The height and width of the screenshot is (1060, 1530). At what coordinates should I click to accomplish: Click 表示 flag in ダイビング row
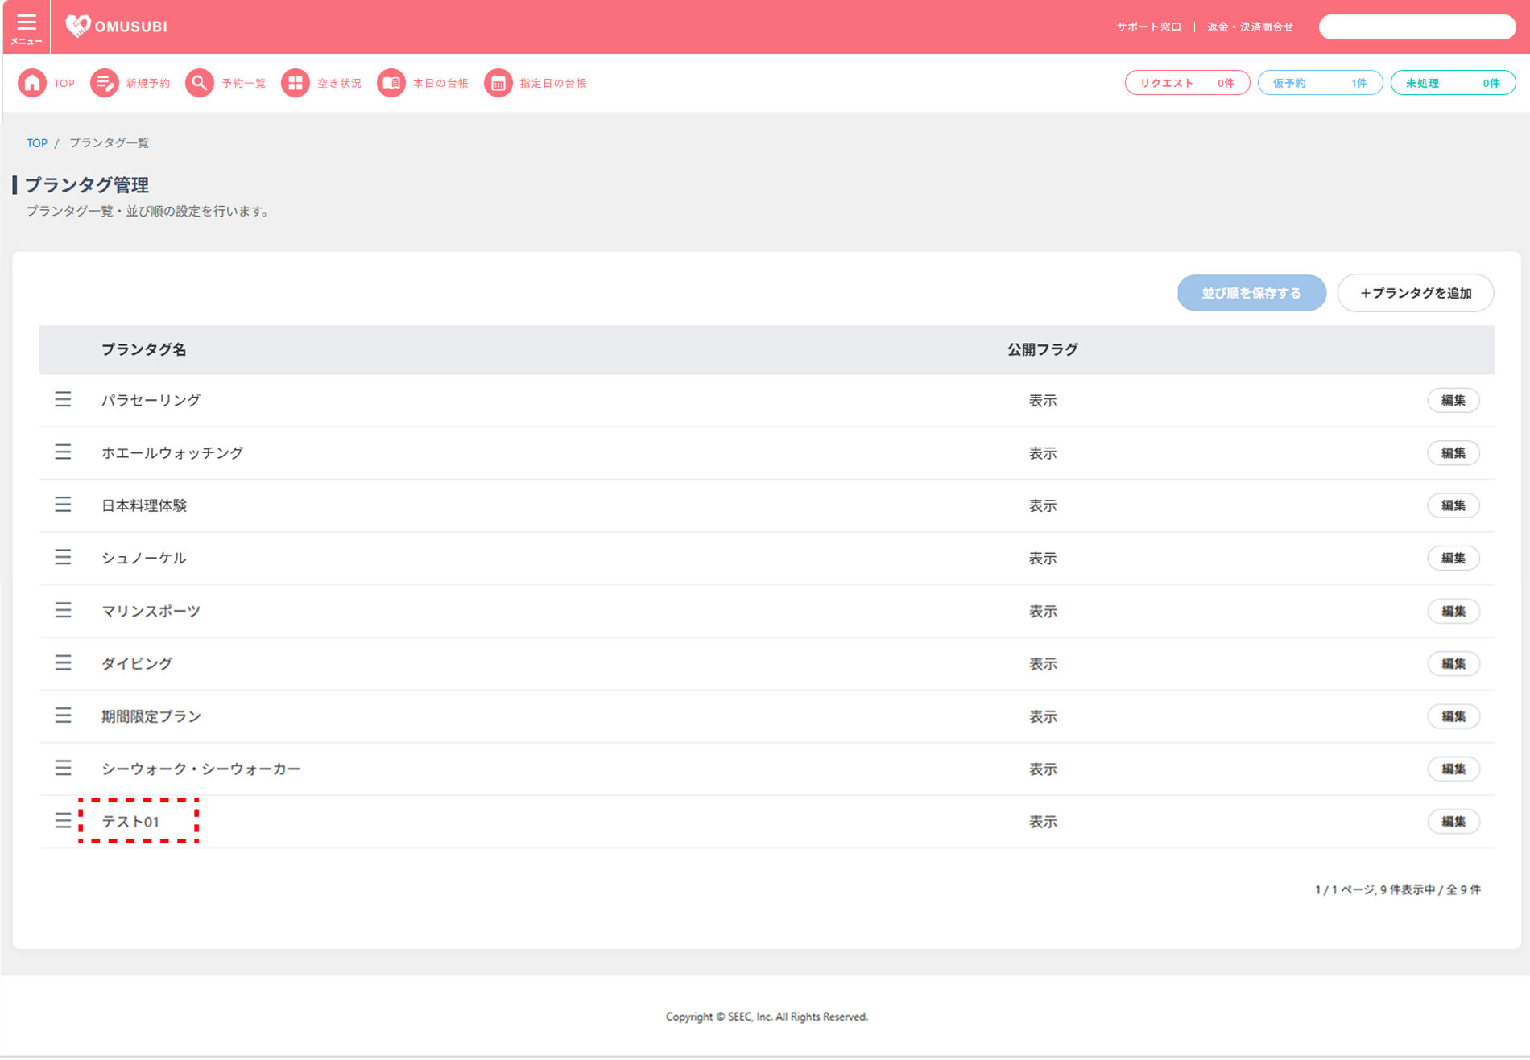click(x=1043, y=664)
